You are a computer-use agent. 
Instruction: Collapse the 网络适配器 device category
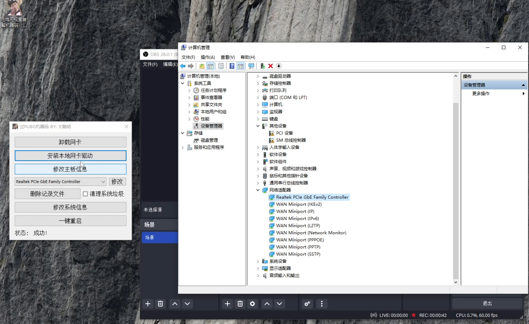pyautogui.click(x=258, y=190)
